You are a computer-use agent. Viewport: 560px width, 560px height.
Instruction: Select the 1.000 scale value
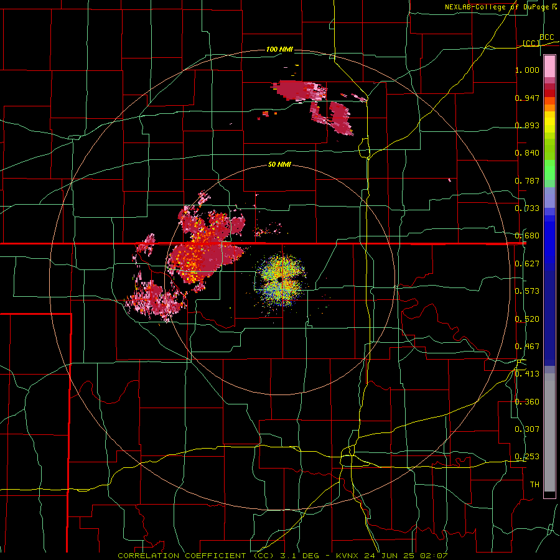[x=527, y=70]
